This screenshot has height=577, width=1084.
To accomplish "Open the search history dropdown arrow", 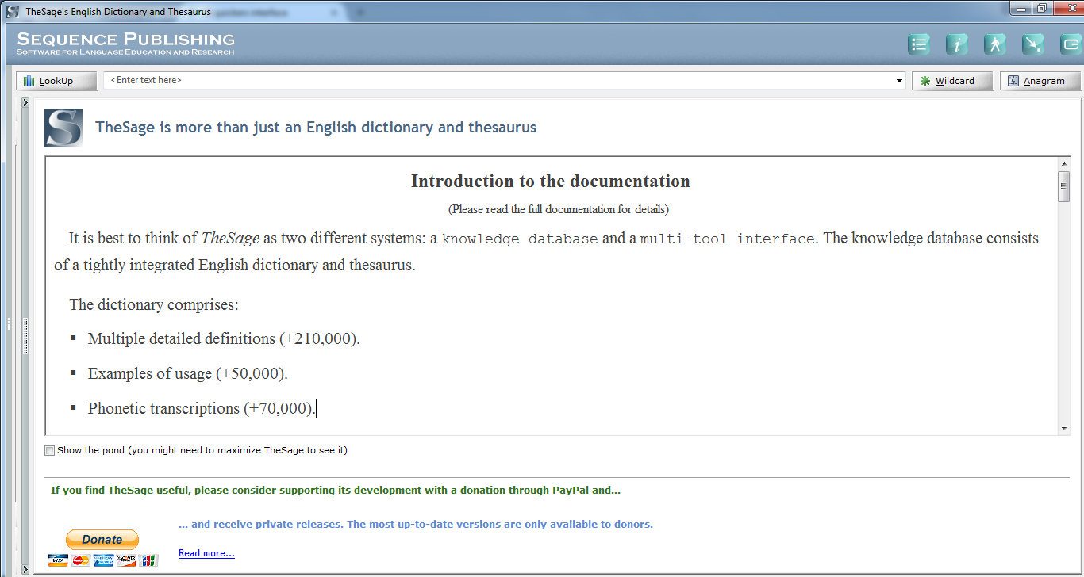I will [899, 81].
